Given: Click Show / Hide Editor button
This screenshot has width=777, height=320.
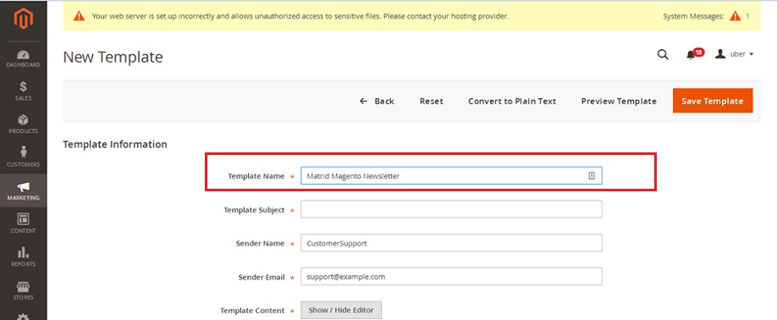Looking at the screenshot, I should [341, 310].
